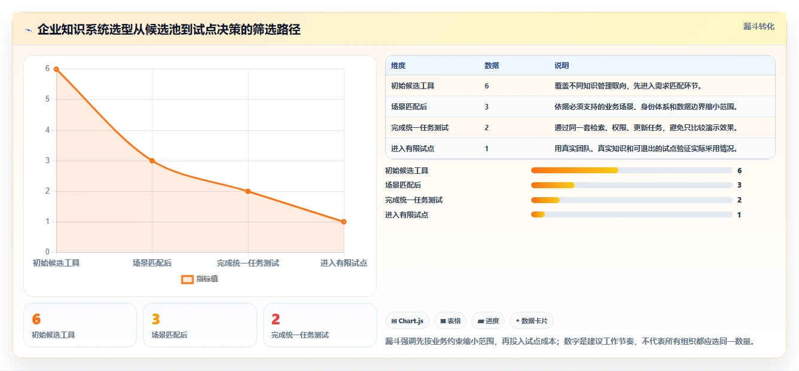Click the page title 企业知识系统选型
This screenshot has width=799, height=371.
click(x=169, y=30)
